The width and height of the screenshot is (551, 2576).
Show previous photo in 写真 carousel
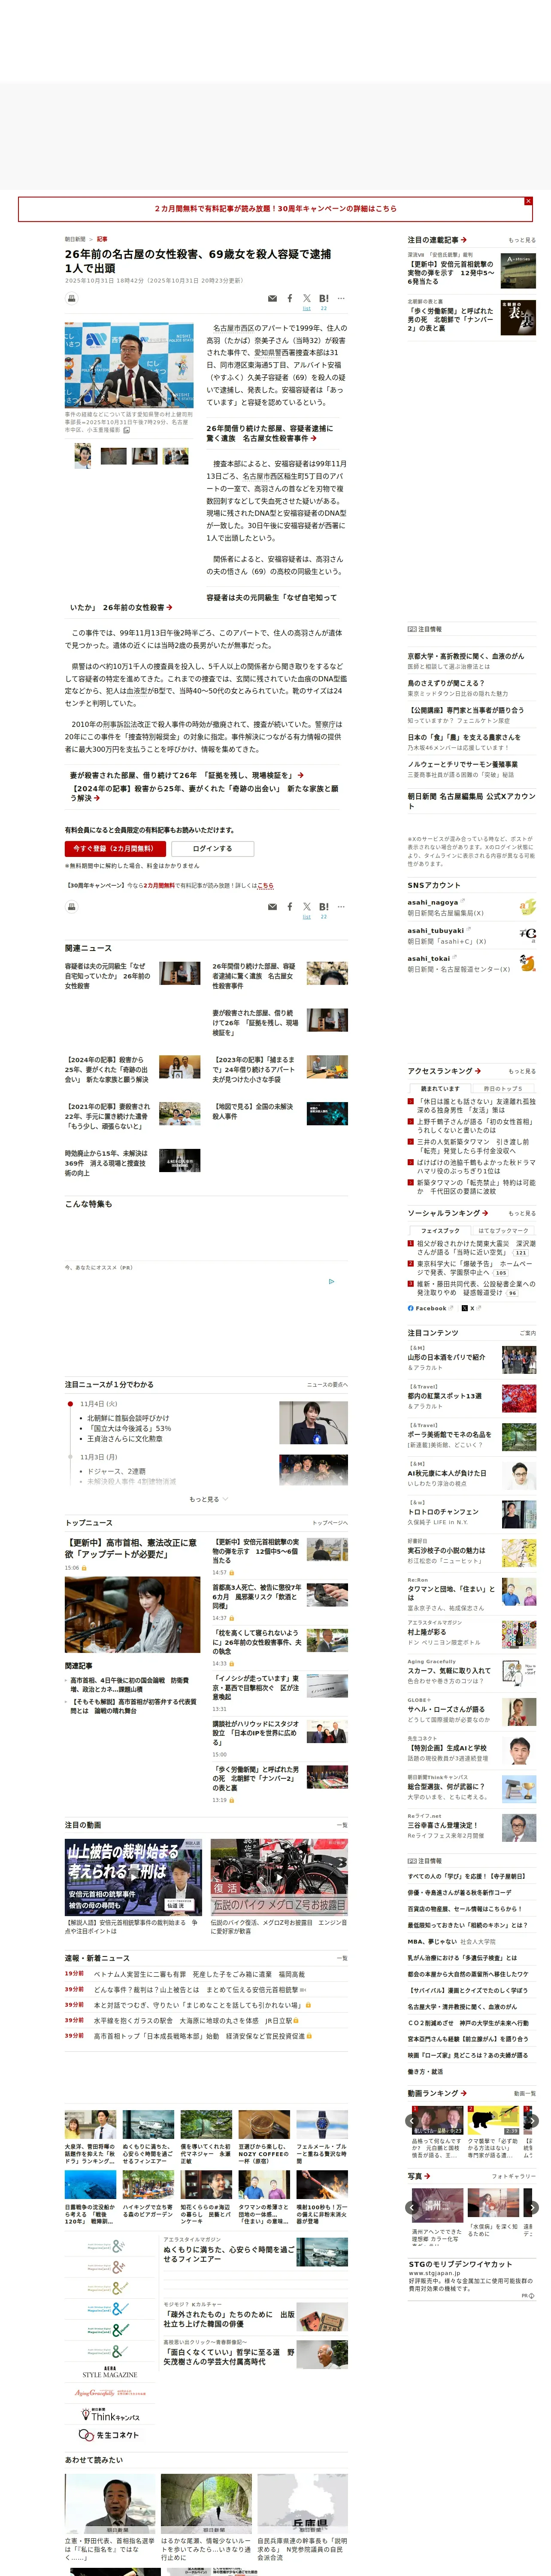coord(412,2208)
